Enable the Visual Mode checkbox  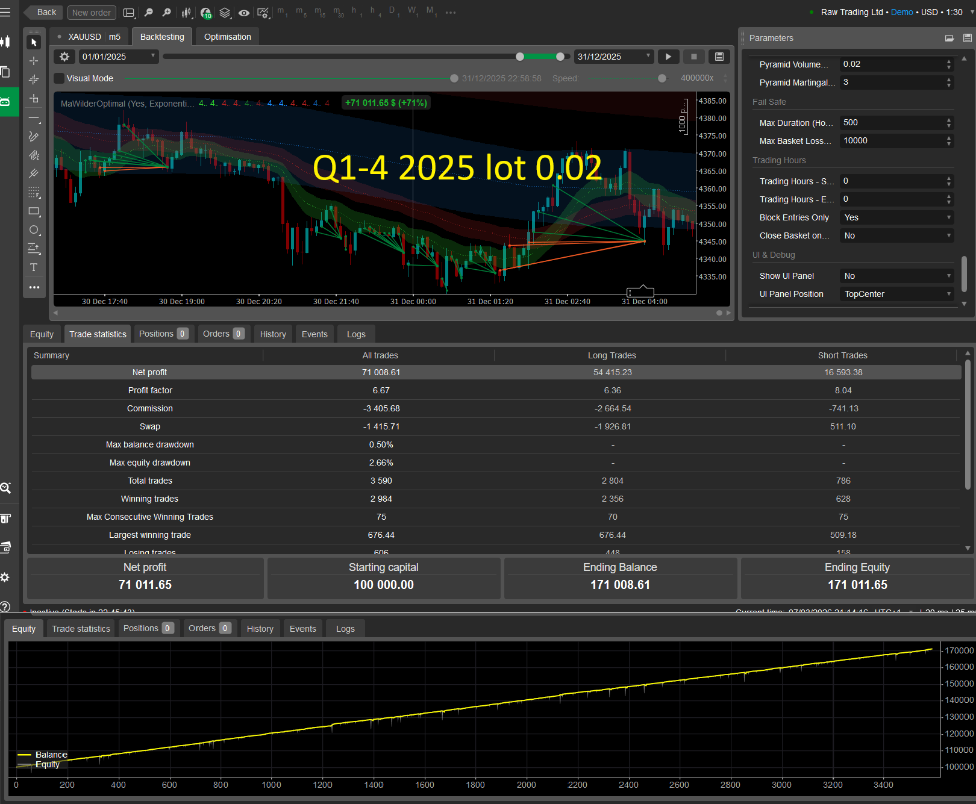(x=58, y=78)
